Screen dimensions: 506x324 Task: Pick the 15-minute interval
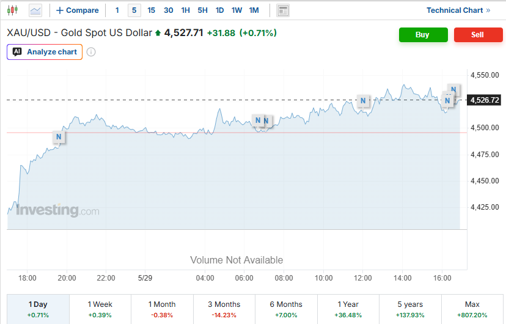151,10
